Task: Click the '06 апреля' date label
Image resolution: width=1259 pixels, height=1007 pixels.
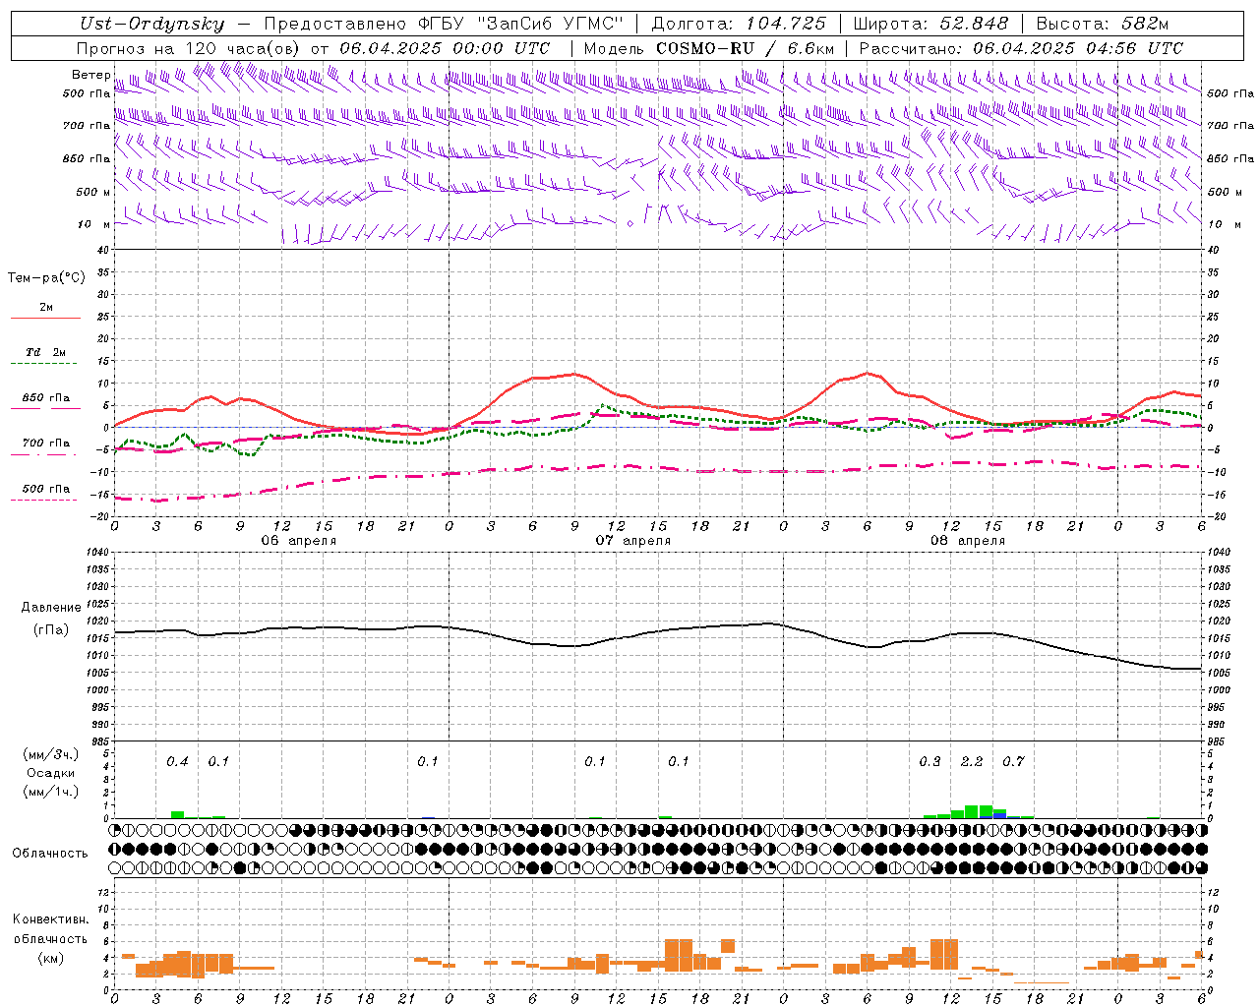Action: click(x=299, y=540)
